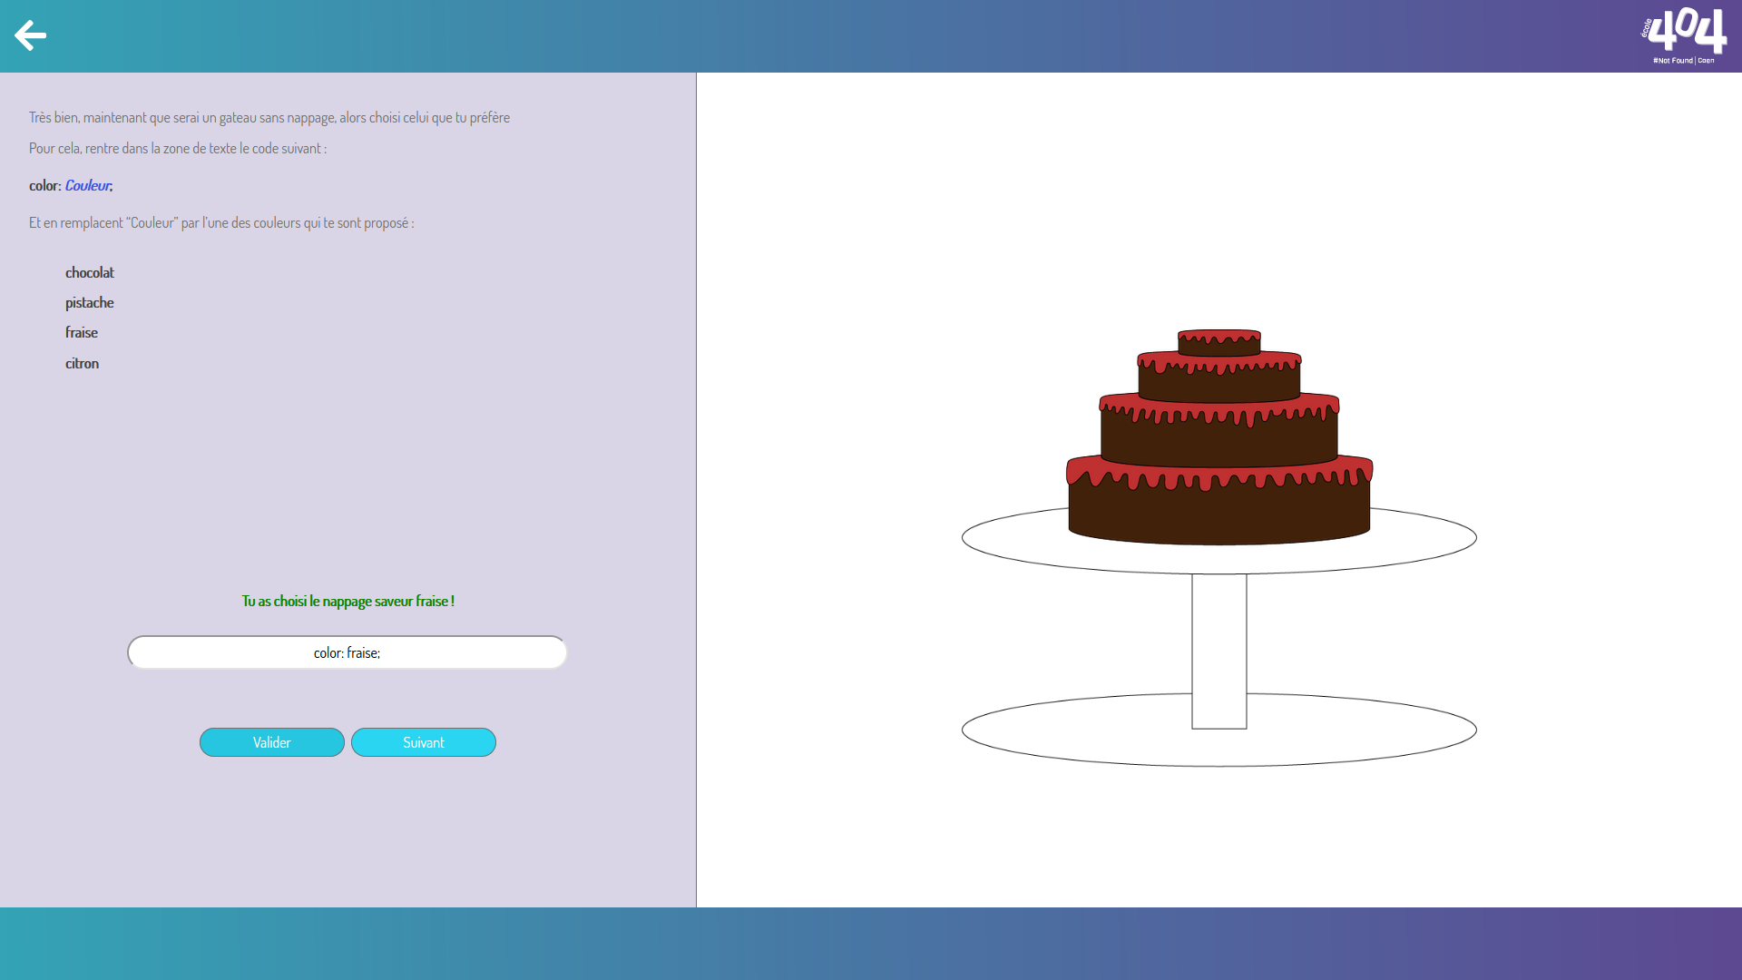Click the top tier of the cake
This screenshot has height=980, width=1742.
(x=1218, y=346)
